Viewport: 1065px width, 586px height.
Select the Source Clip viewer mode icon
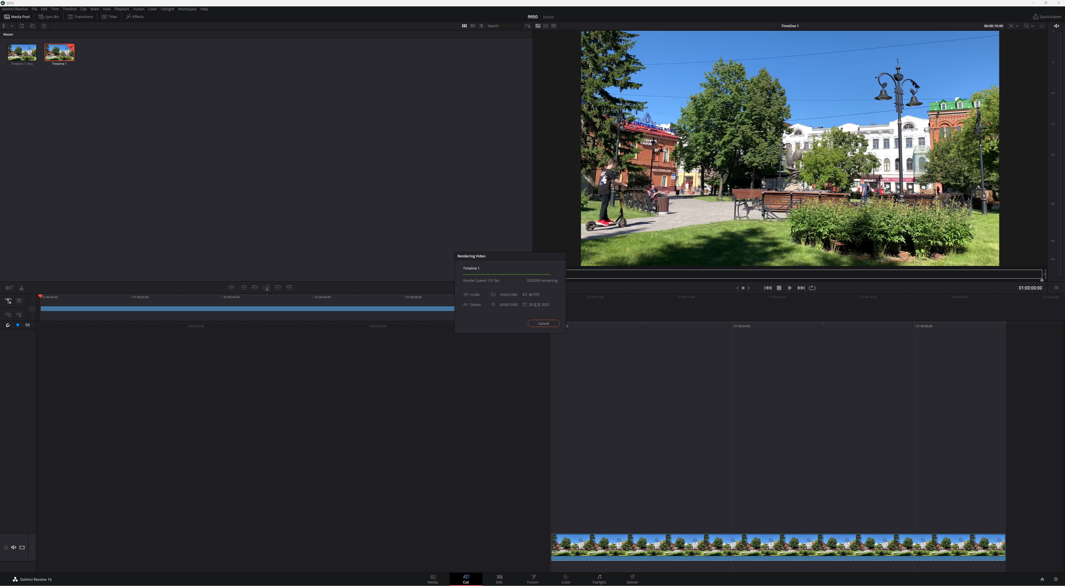(x=538, y=26)
